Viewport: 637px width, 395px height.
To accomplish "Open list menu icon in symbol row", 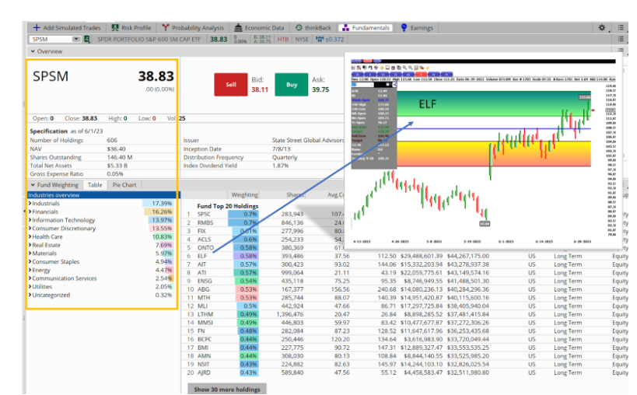I will (x=621, y=39).
